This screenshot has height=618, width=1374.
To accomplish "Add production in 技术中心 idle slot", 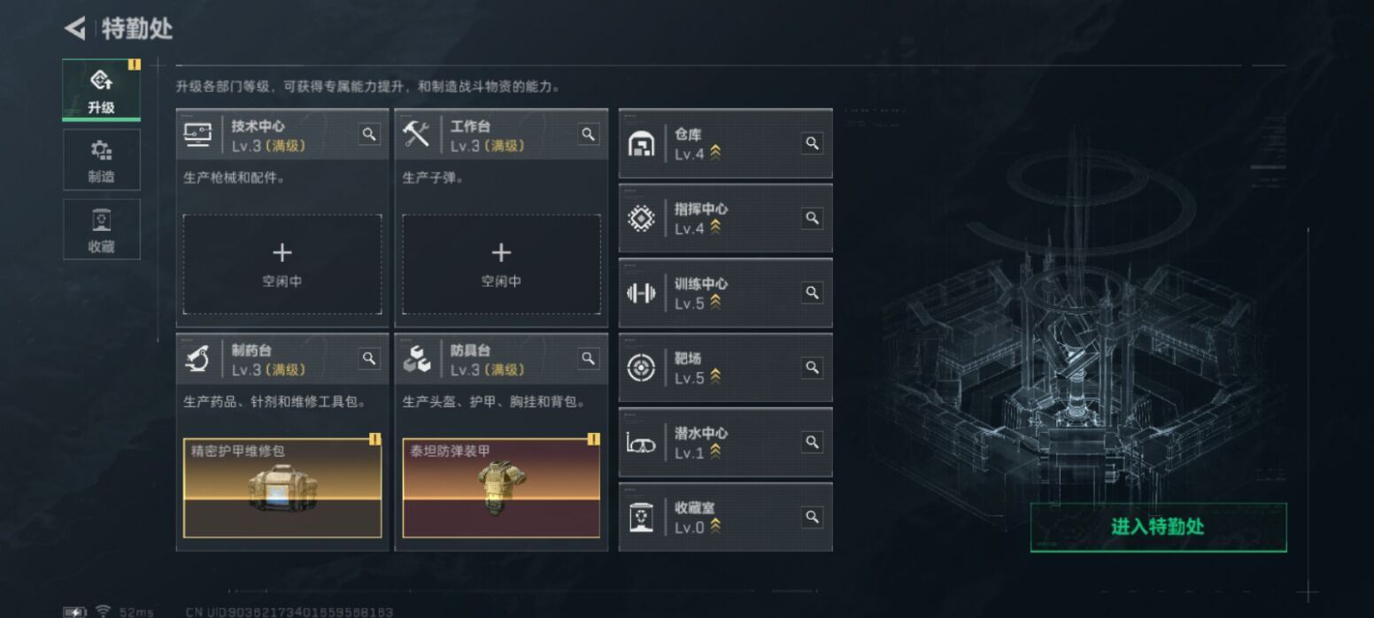I will tap(282, 264).
